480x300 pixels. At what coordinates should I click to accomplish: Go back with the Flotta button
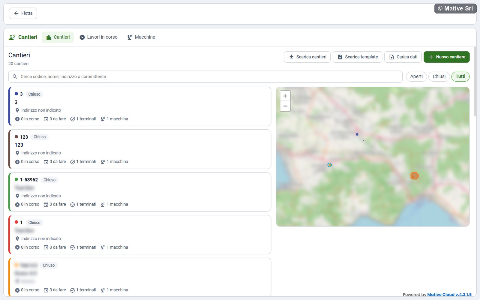point(23,13)
